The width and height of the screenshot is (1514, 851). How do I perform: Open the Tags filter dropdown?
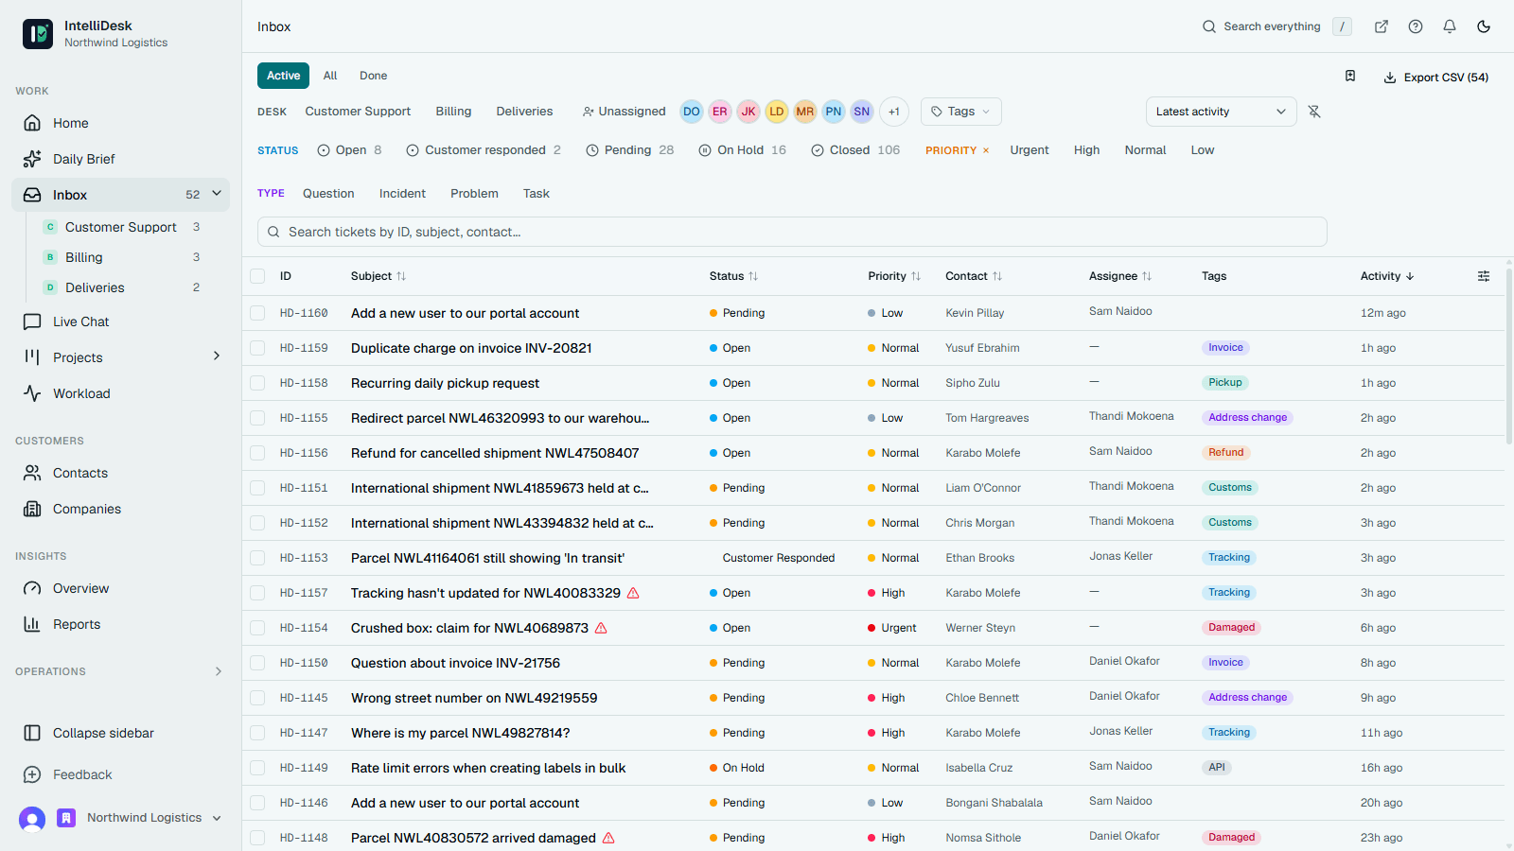960,112
